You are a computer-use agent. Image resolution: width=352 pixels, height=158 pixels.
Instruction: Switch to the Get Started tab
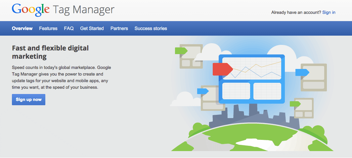pyautogui.click(x=92, y=28)
